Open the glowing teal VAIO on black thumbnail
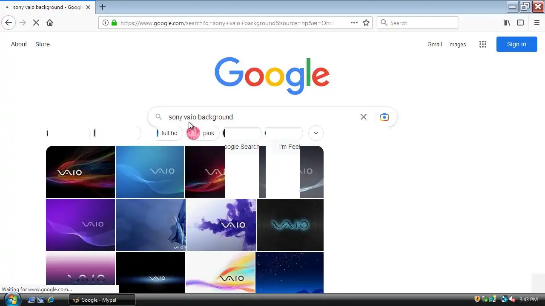Image resolution: width=545 pixels, height=306 pixels. (x=290, y=225)
